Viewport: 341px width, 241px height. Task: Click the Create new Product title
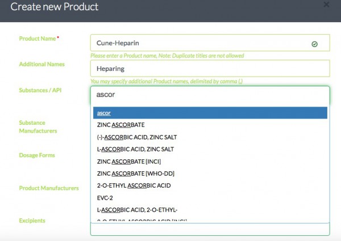point(55,7)
